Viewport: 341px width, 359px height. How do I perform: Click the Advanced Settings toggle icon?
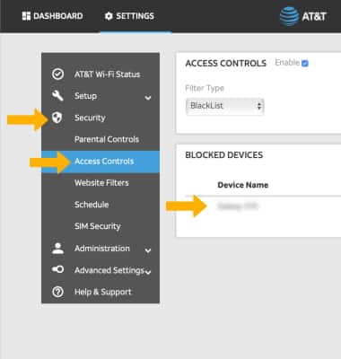(x=57, y=269)
